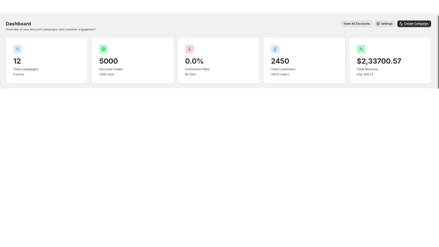Click the Discount Codes label
Viewport: 439px width, 247px height.
(x=111, y=69)
